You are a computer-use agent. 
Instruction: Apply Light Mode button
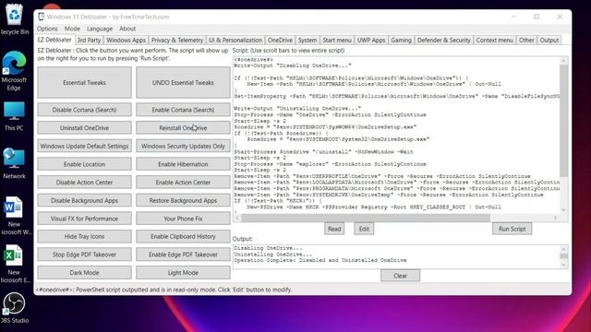pos(183,273)
